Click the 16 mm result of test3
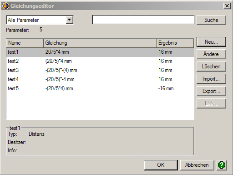233x175 pixels. pos(165,70)
